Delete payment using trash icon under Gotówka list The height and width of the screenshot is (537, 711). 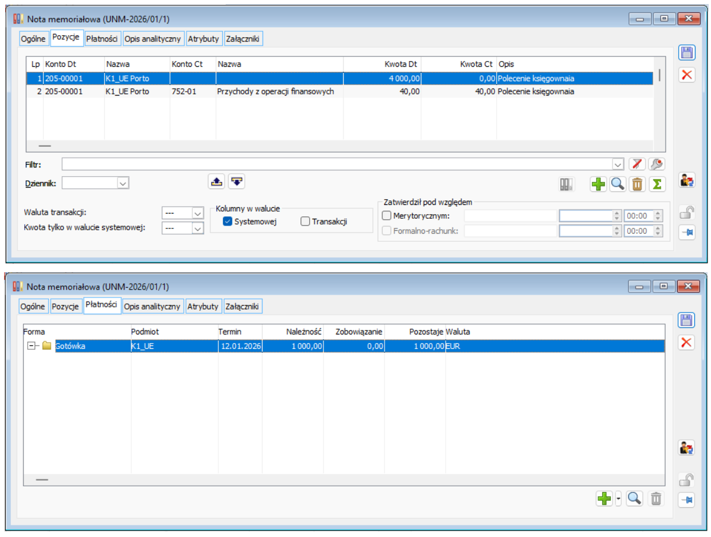point(656,498)
